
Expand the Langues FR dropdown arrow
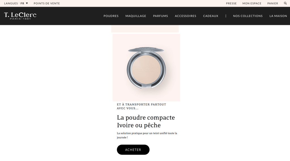click(x=27, y=3)
